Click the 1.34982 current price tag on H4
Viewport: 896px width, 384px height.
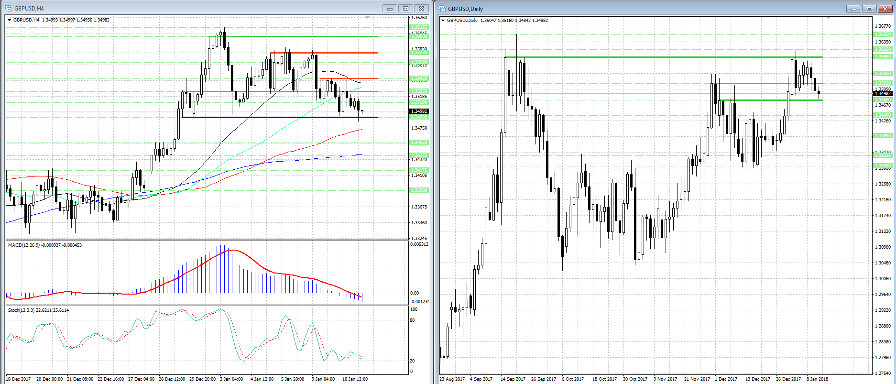[419, 111]
